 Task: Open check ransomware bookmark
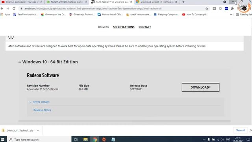coord(139,15)
